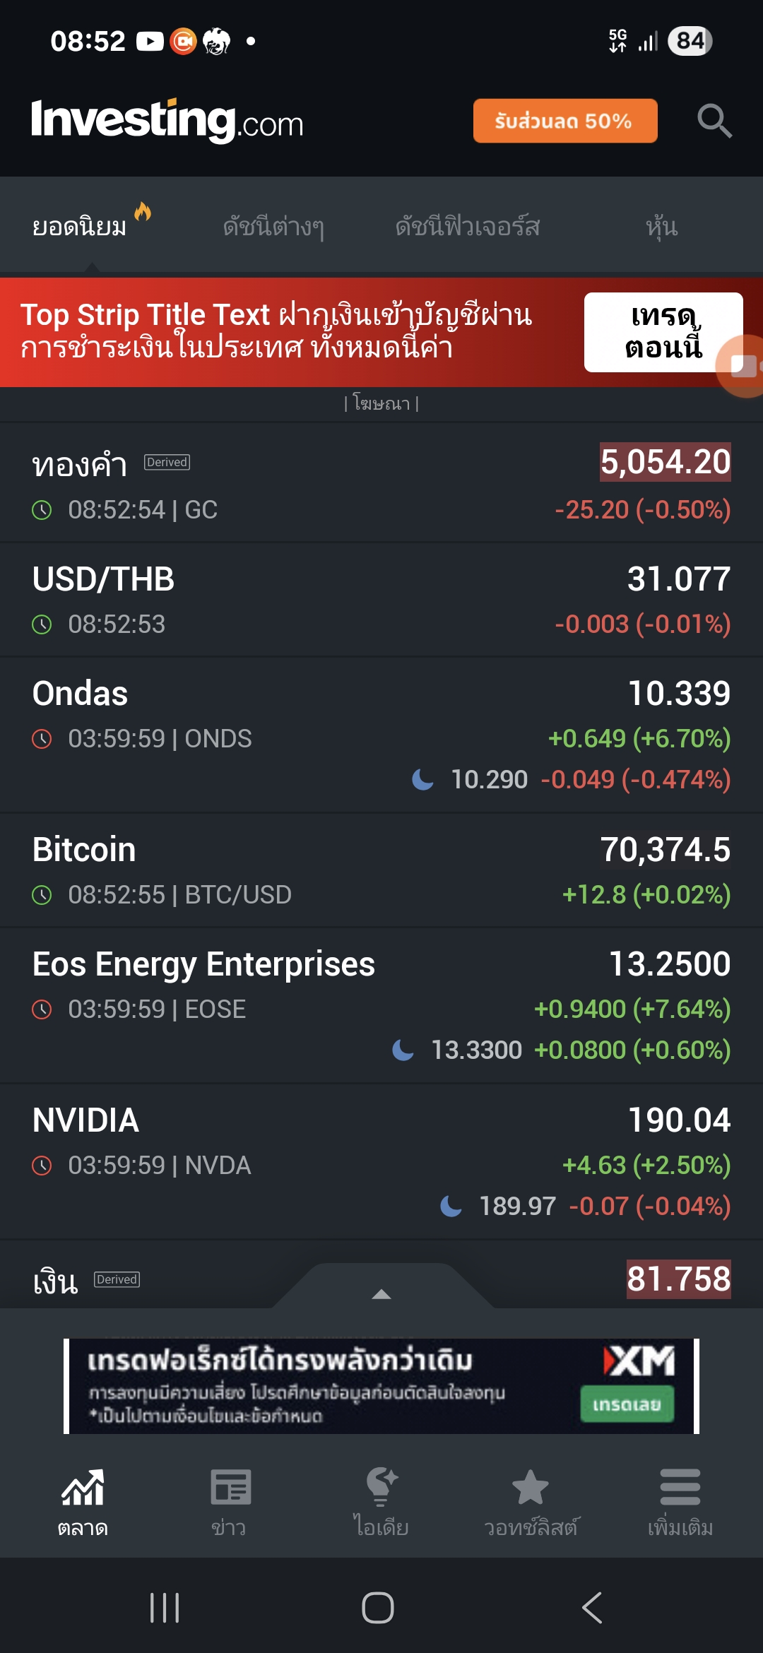Open the USD/THB currency row
The height and width of the screenshot is (1653, 763).
pyautogui.click(x=381, y=600)
